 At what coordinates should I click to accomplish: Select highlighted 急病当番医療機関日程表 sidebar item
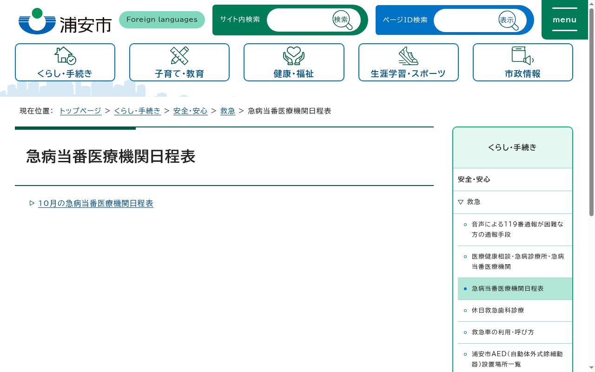pyautogui.click(x=515, y=289)
